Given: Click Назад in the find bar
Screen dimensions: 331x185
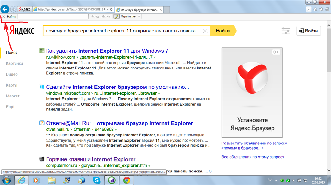Looking at the screenshot, I should pos(95,16).
